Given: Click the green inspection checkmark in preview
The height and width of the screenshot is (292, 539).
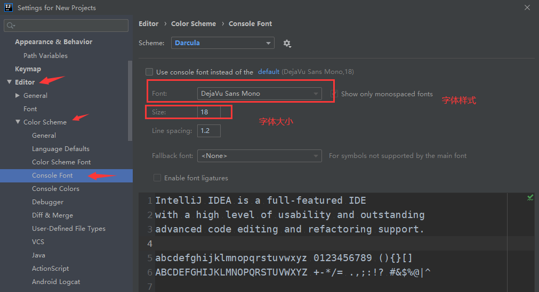Looking at the screenshot, I should click(530, 198).
